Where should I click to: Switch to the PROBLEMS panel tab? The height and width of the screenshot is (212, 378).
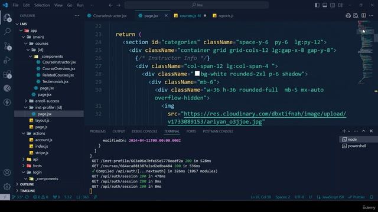pyautogui.click(x=97, y=131)
